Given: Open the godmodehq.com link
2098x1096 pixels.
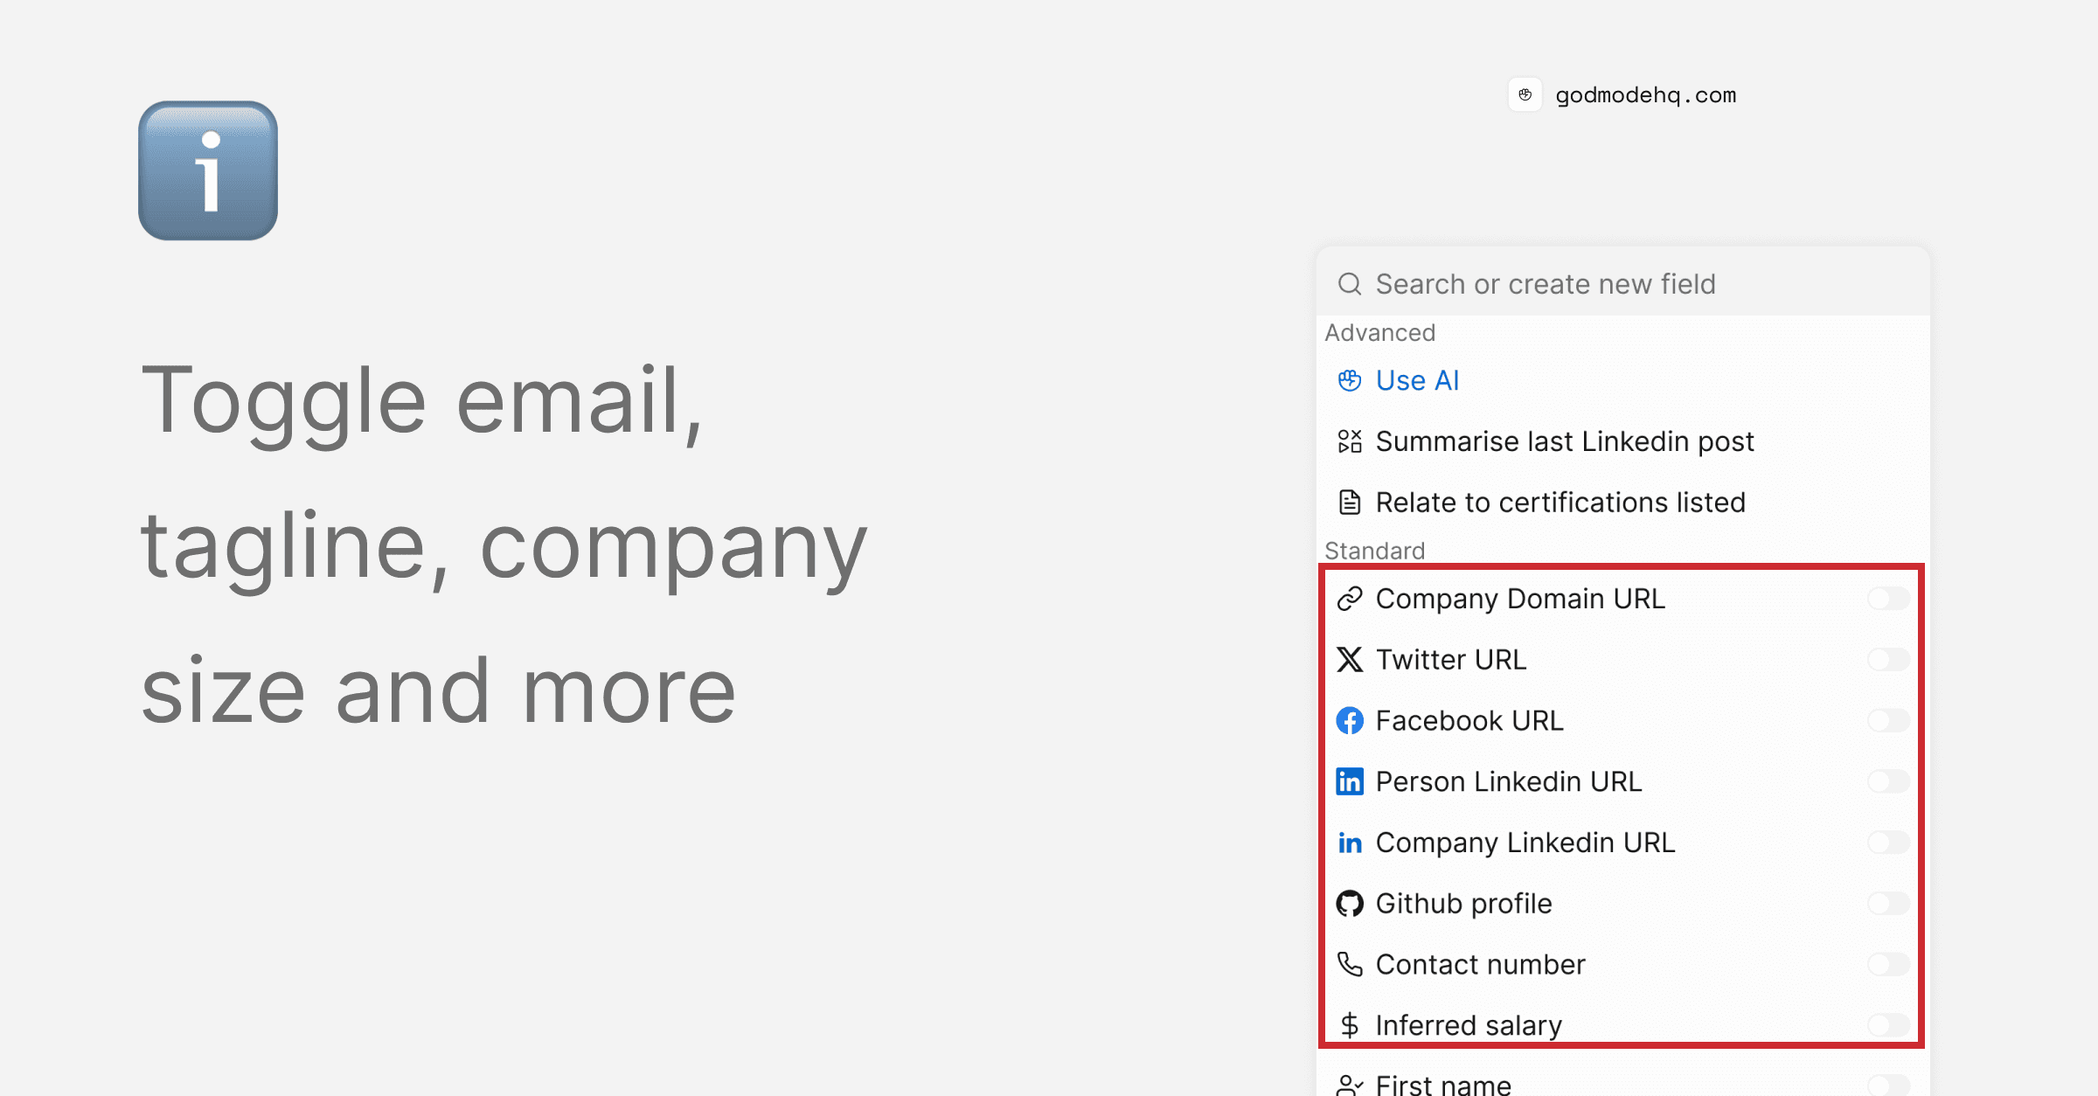Looking at the screenshot, I should (1645, 95).
